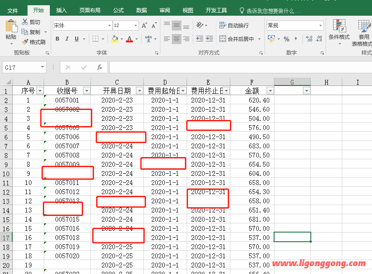Select the Format Painter (格式刷) brush
Viewport: 372px width, 274px height.
pos(24,42)
